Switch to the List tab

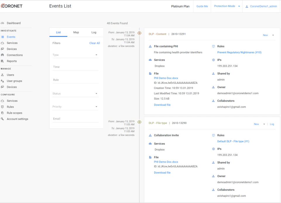(59, 32)
